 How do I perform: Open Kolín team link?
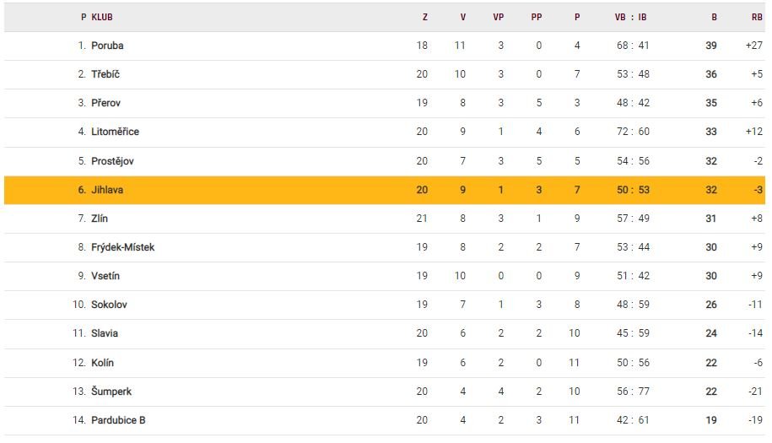pyautogui.click(x=102, y=363)
